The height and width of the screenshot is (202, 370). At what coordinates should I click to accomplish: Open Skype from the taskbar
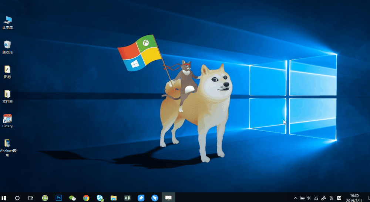100,198
